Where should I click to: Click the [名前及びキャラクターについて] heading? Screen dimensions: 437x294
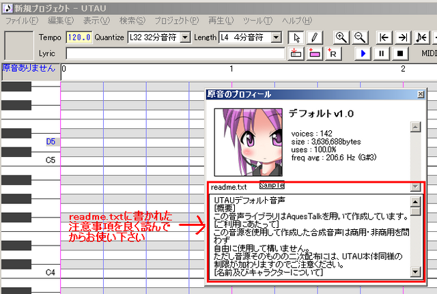click(x=268, y=272)
